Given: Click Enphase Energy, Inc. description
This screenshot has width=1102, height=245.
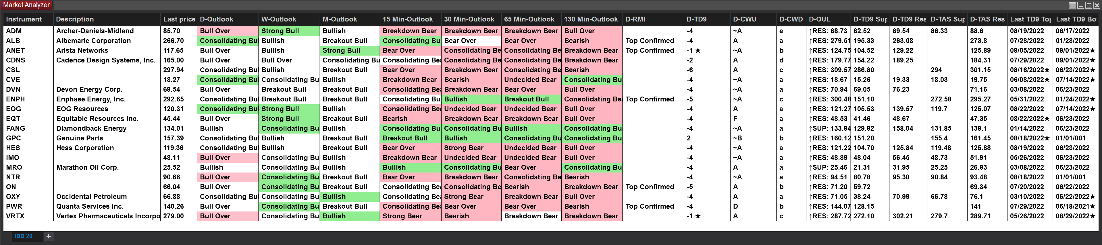Looking at the screenshot, I should (x=107, y=99).
